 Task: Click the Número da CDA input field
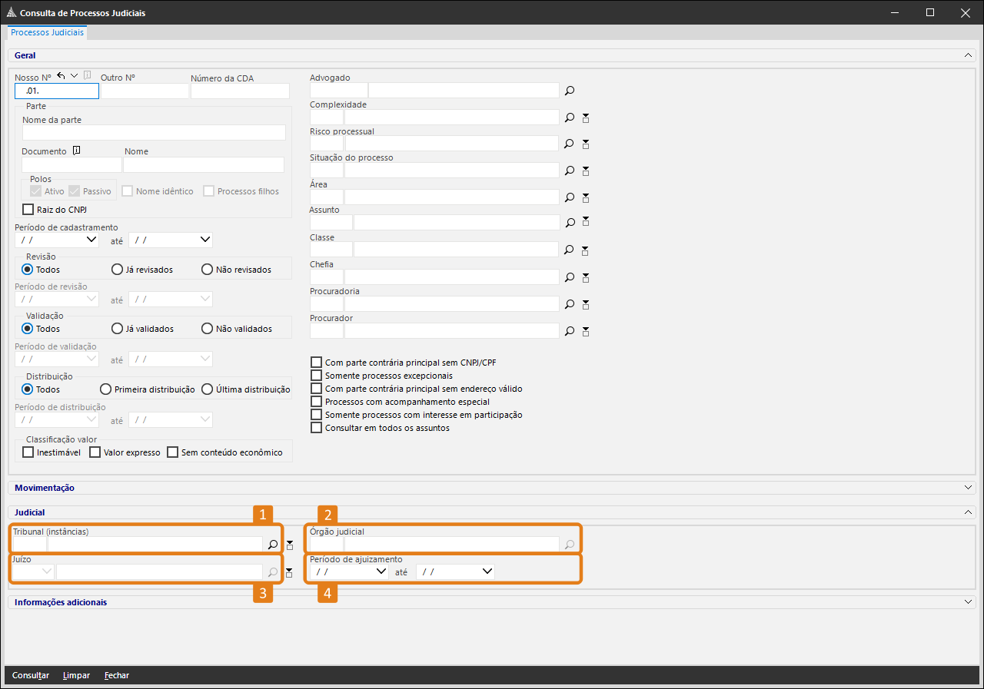240,91
